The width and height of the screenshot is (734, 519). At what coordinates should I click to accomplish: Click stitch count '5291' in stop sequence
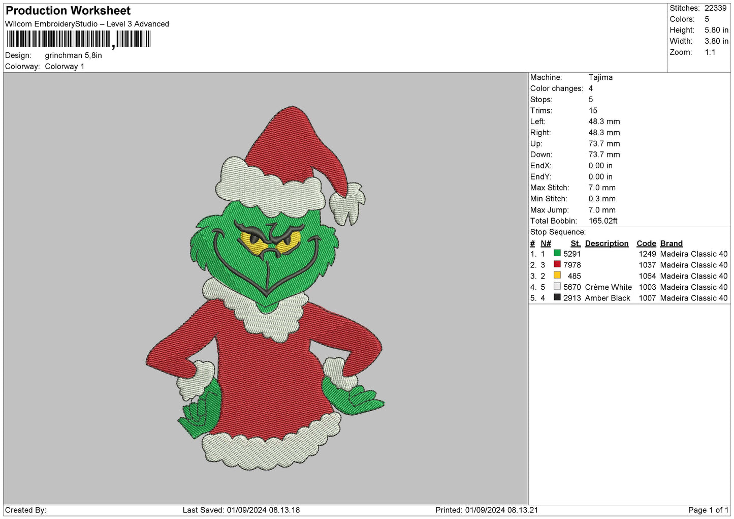pyautogui.click(x=572, y=254)
